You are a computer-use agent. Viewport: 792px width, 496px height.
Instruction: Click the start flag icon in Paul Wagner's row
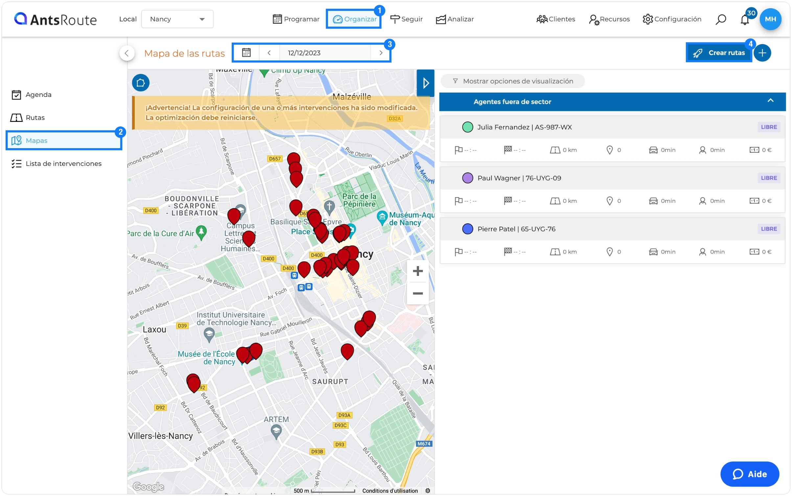click(x=458, y=201)
